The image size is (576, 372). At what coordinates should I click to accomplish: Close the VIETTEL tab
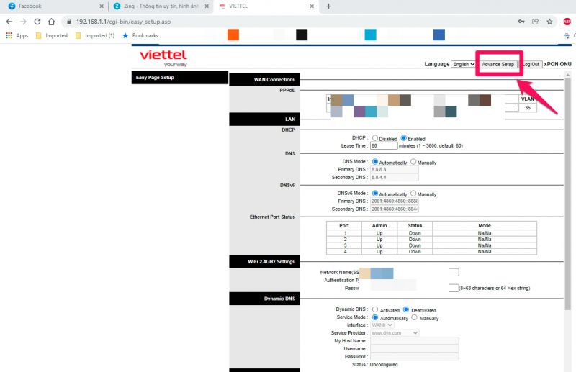tap(312, 6)
